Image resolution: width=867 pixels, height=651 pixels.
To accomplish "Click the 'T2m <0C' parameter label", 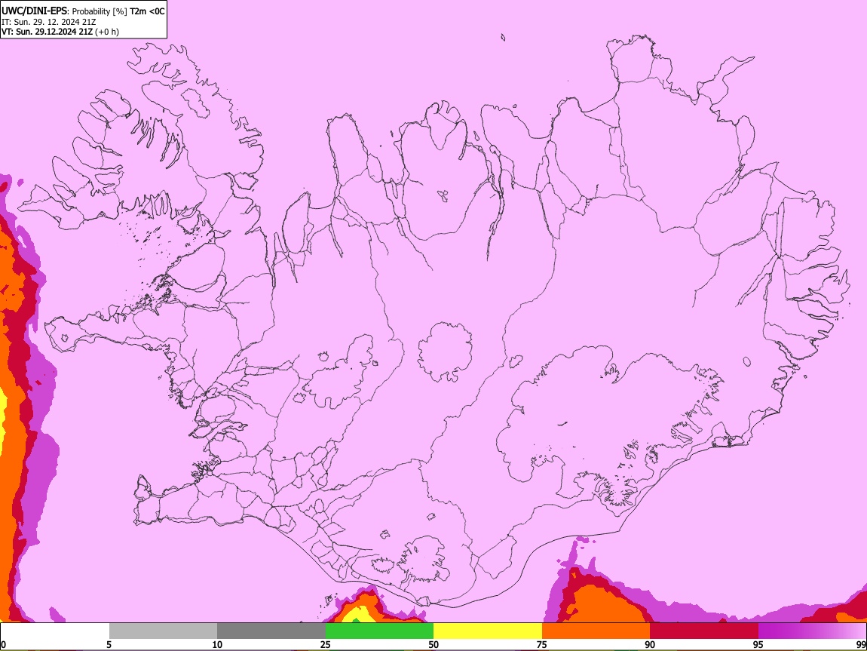I will 147,11.
